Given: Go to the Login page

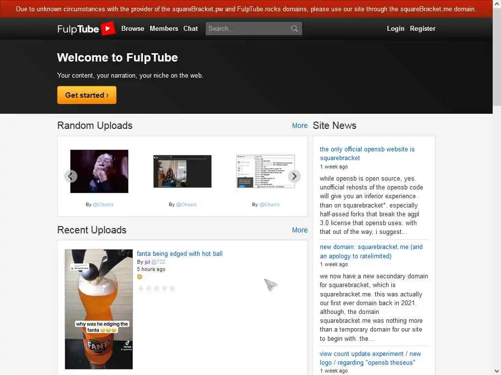Looking at the screenshot, I should (x=395, y=28).
